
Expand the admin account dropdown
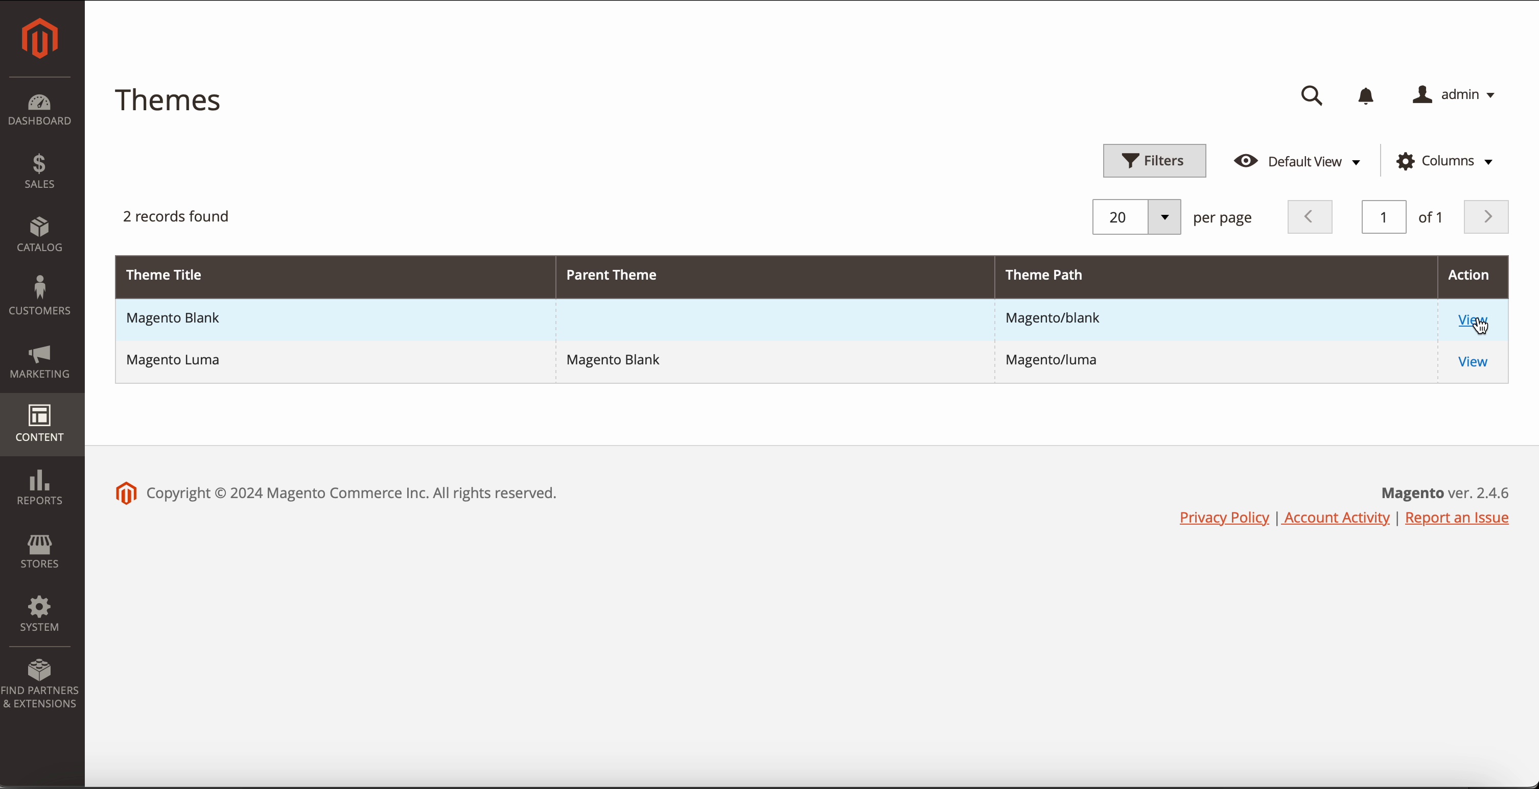pos(1454,95)
